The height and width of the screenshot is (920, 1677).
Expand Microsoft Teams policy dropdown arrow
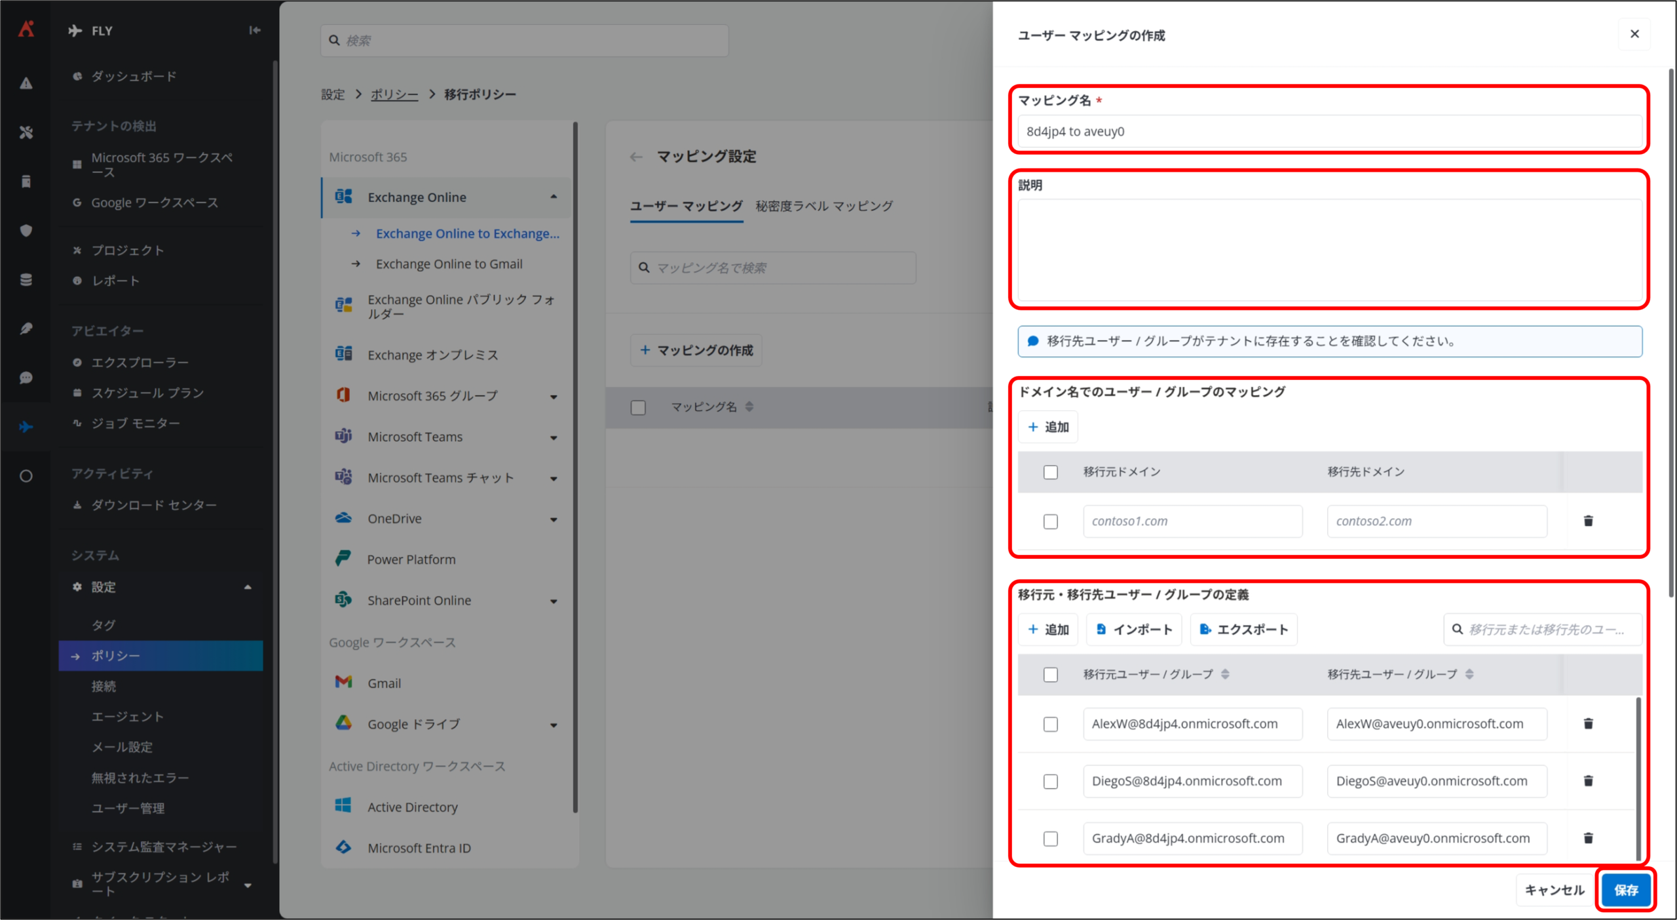coord(554,438)
